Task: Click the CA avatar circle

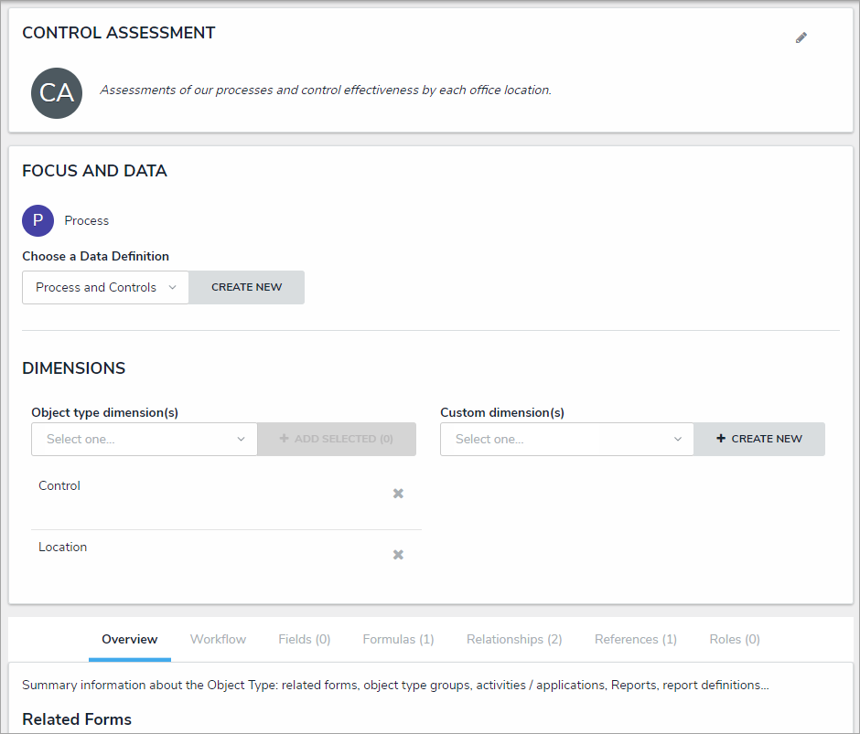Action: [x=57, y=92]
